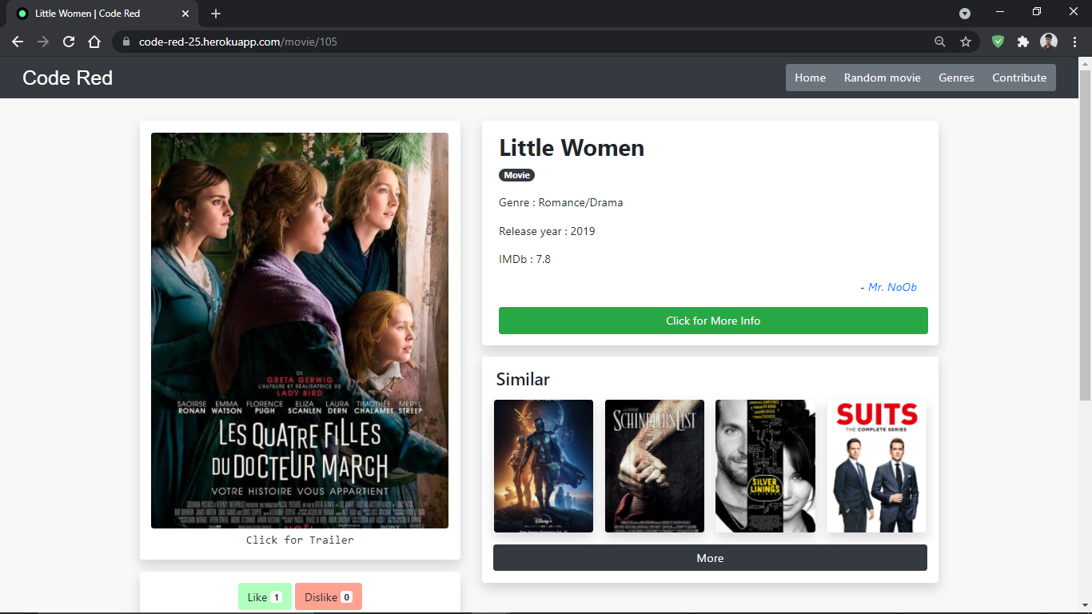Close the Little Women tab
This screenshot has height=614, width=1092.
[185, 14]
